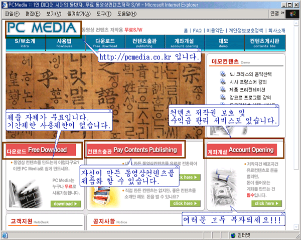Open the 계좌개설 account opening tab
This screenshot has width=301, height=240.
click(184, 43)
